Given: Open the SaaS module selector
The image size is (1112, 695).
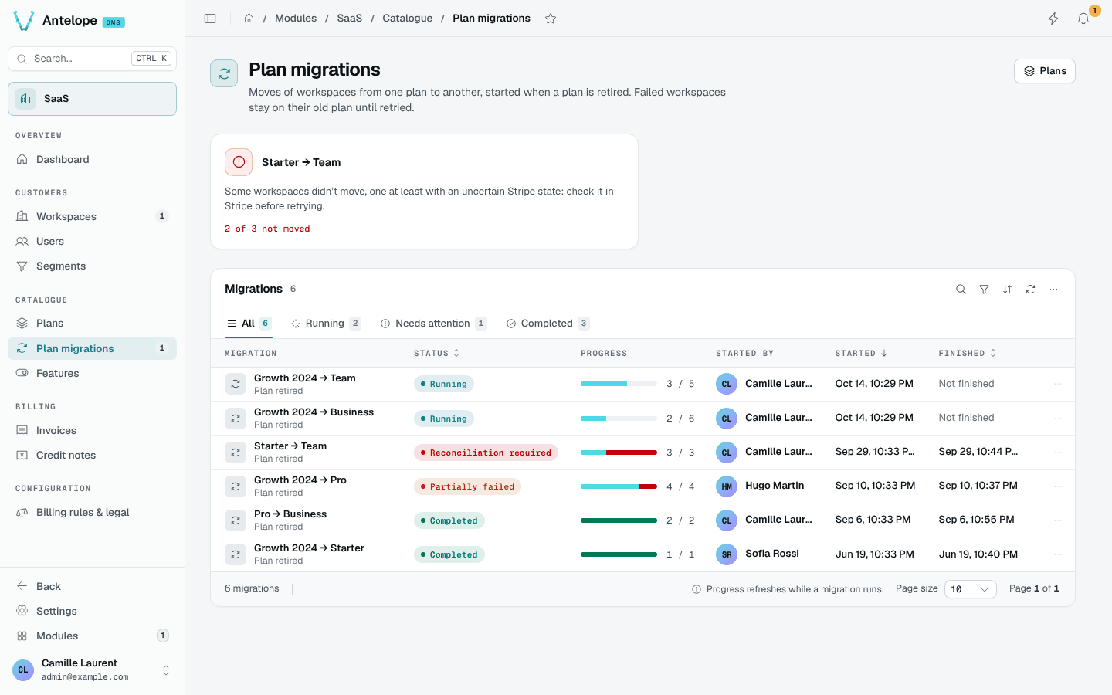Looking at the screenshot, I should point(93,99).
